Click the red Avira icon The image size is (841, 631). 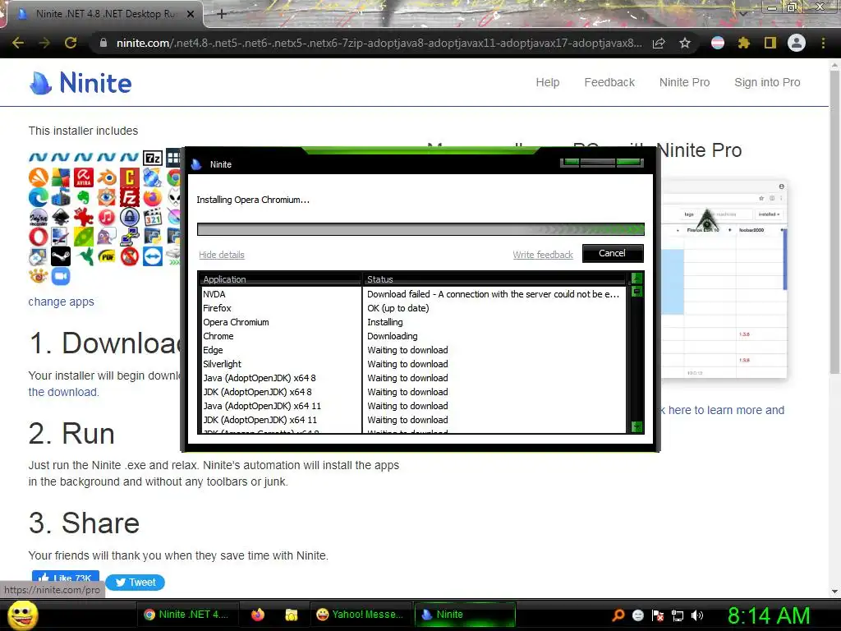[84, 177]
